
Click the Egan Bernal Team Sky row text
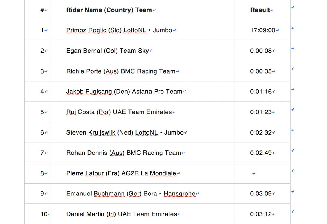(108, 51)
